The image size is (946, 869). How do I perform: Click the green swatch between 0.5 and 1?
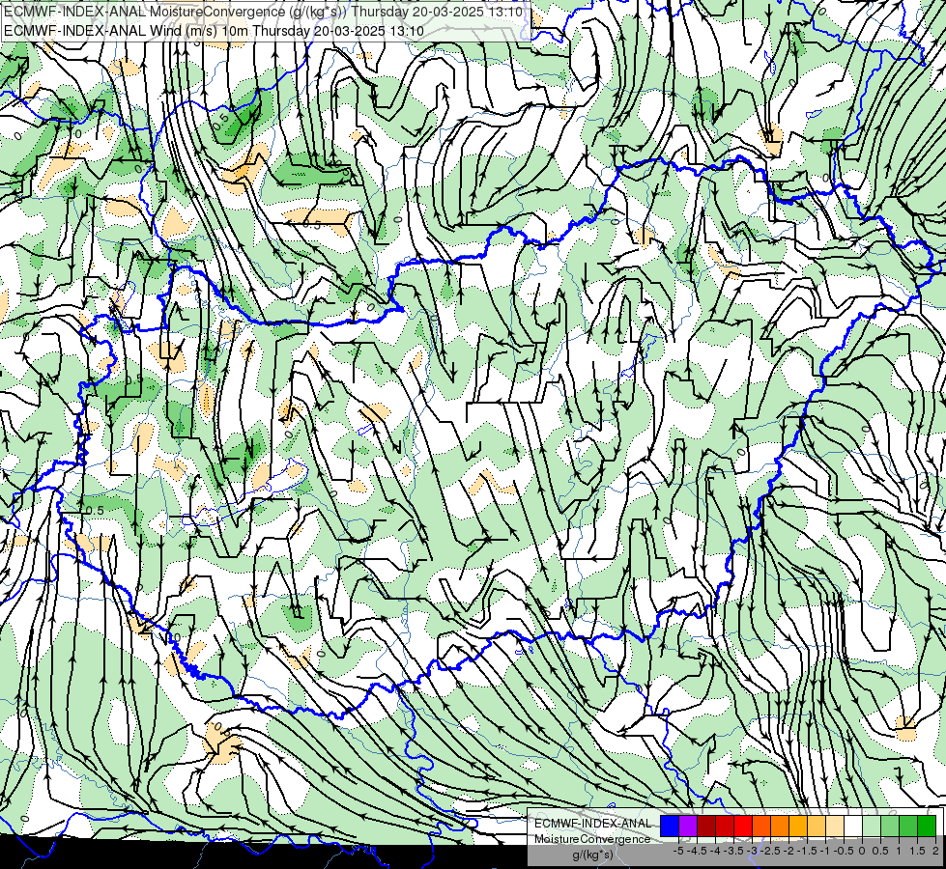[x=890, y=826]
